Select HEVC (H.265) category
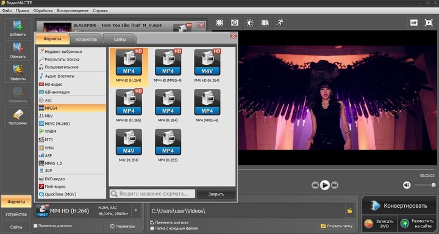Viewport: 439px width, 234px height. [72, 124]
